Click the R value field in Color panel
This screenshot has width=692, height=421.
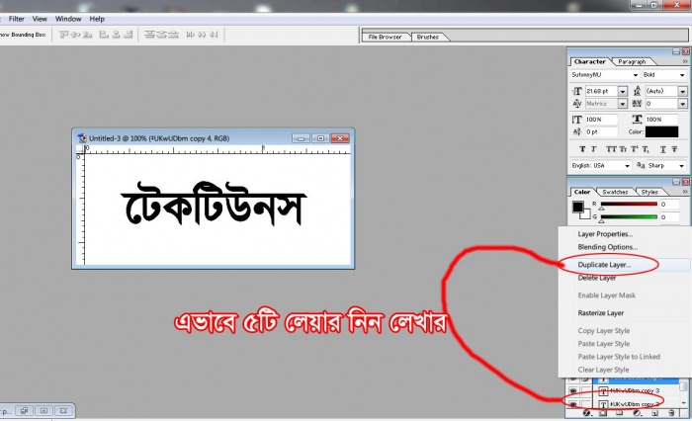click(669, 205)
